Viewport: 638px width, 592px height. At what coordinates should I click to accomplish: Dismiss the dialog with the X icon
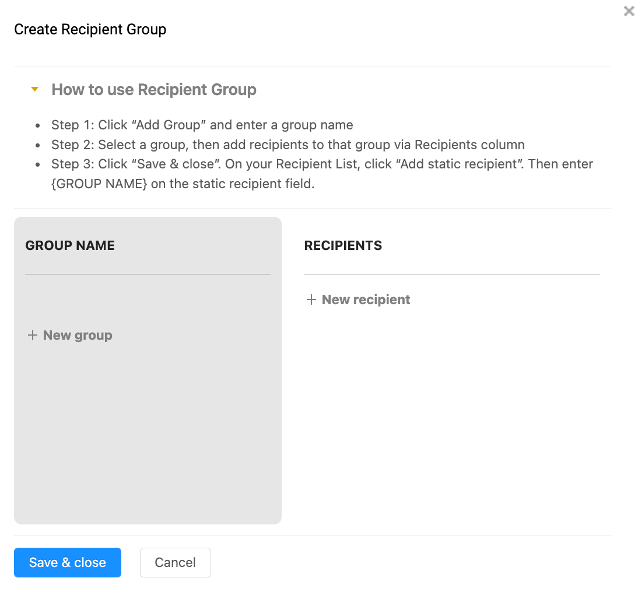629,10
